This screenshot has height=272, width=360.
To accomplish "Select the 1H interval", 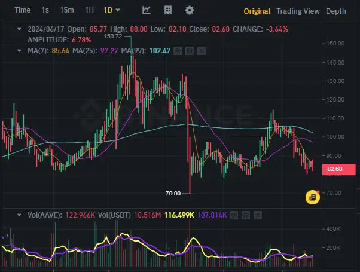I will coord(89,10).
